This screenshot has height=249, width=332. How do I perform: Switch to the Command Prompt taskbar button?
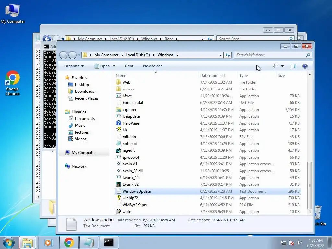109,243
